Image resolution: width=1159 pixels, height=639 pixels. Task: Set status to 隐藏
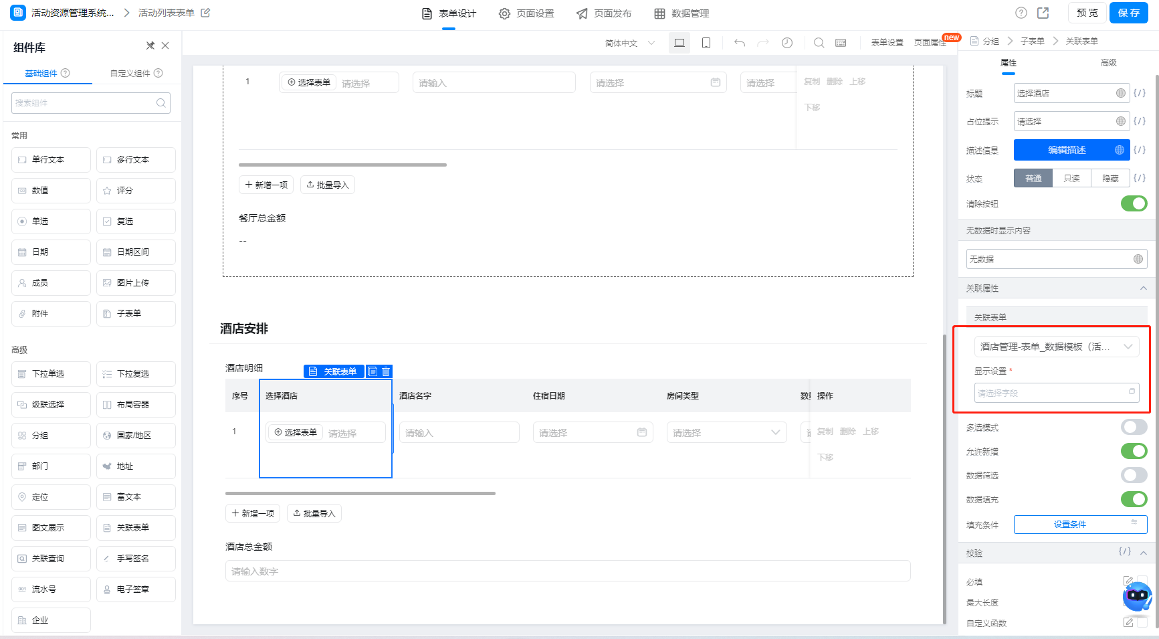[1111, 179]
